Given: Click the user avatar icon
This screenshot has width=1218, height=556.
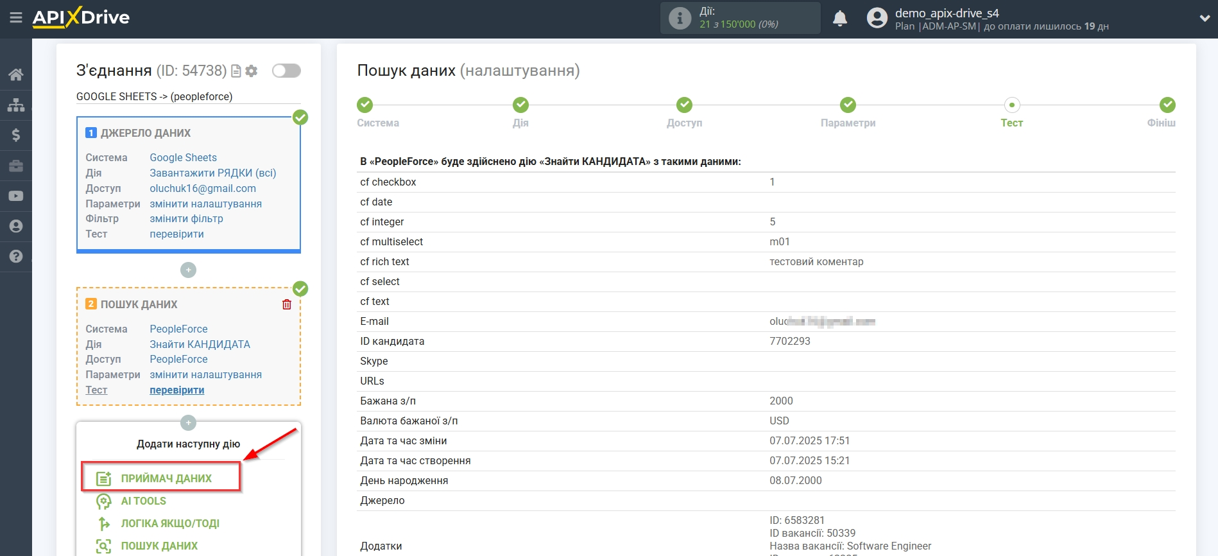Looking at the screenshot, I should (877, 18).
